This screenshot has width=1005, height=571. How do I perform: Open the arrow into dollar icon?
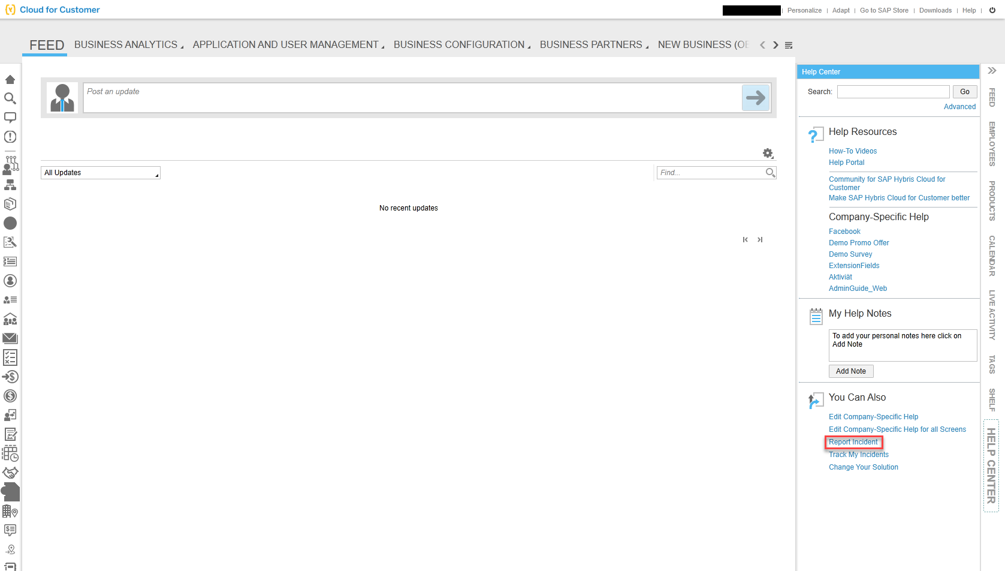pos(10,377)
